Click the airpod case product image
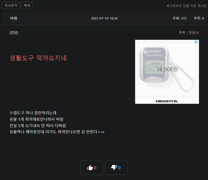The width and height of the screenshot is (208, 180). (167, 69)
